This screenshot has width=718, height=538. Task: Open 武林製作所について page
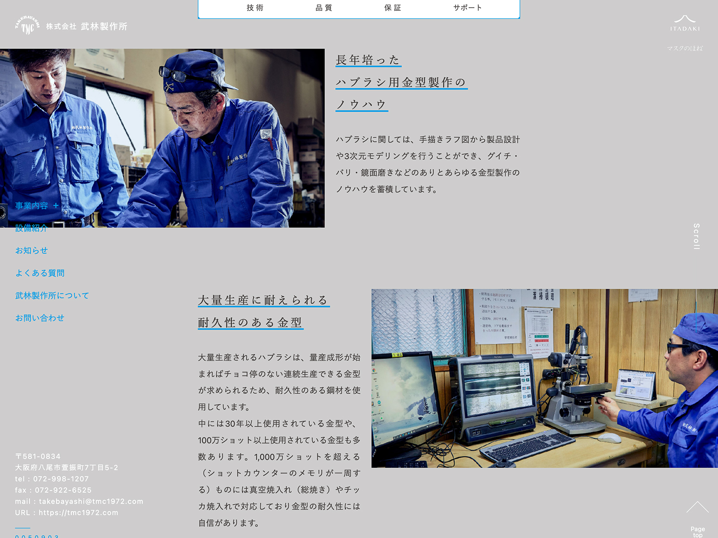52,295
